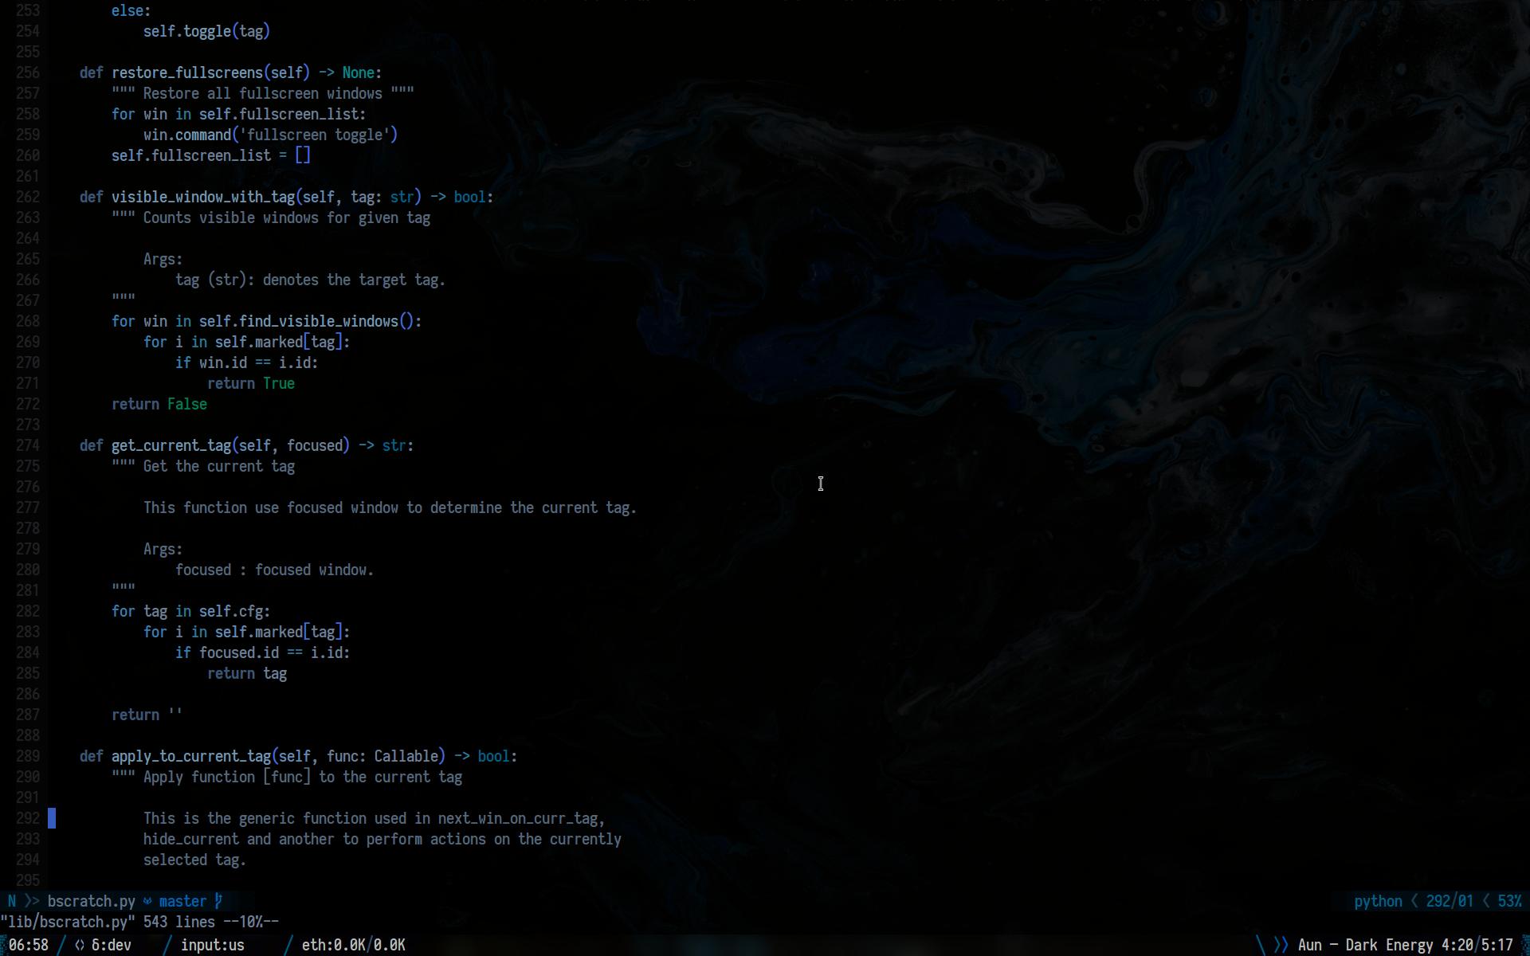
Task: Click 'hide_current and another to perform' line
Action: [x=382, y=839]
